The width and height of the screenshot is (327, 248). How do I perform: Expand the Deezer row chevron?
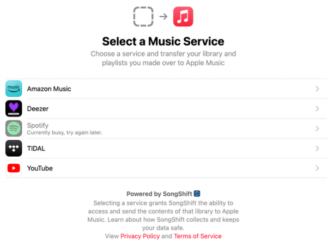coord(317,109)
